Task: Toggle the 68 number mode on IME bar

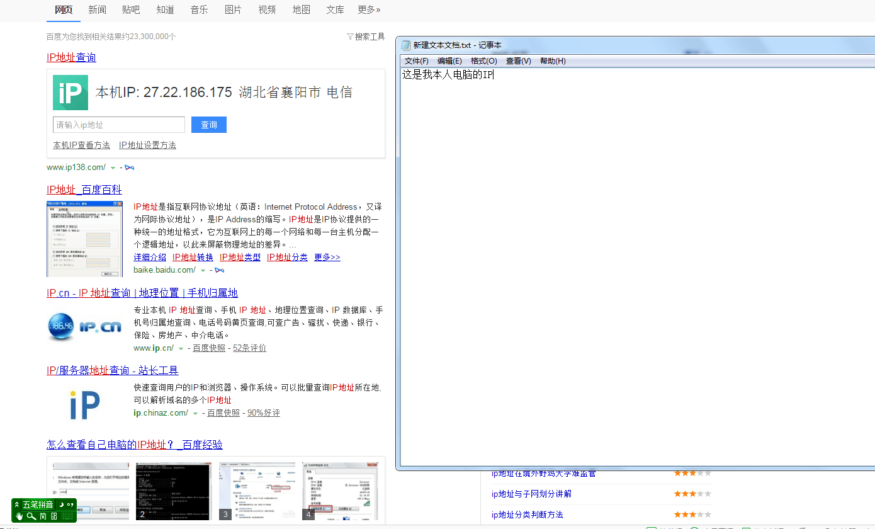Action: 54,516
